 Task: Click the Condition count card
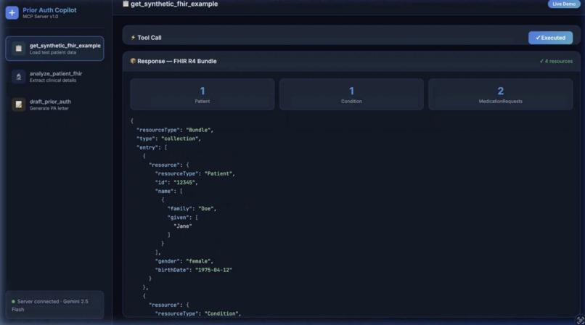[351, 94]
